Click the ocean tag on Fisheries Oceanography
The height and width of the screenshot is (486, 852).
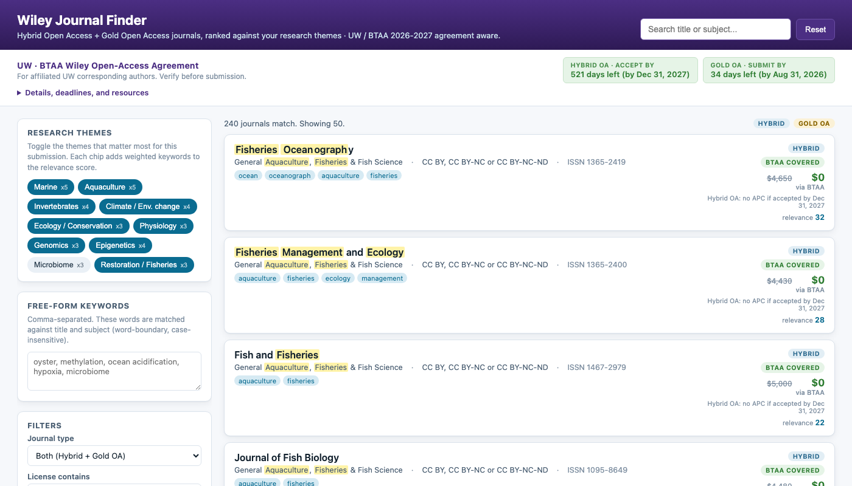[248, 176]
